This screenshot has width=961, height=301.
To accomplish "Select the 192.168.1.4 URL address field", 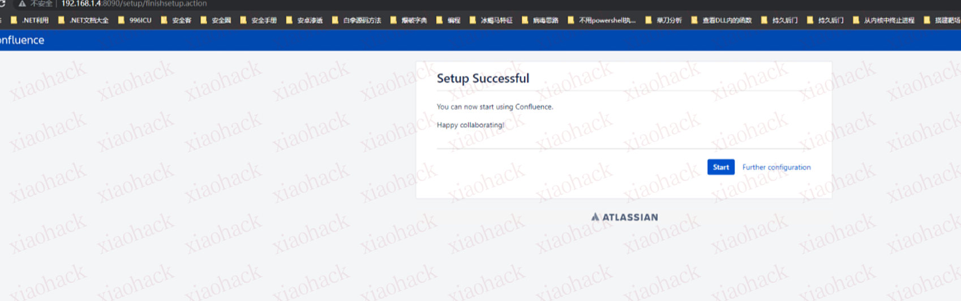I will [134, 3].
